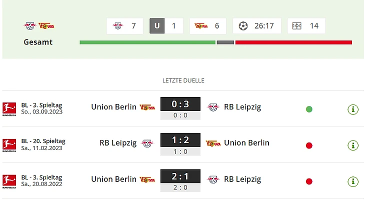Click the red section of Gesamt bar
This screenshot has height=200, width=365.
(x=293, y=42)
